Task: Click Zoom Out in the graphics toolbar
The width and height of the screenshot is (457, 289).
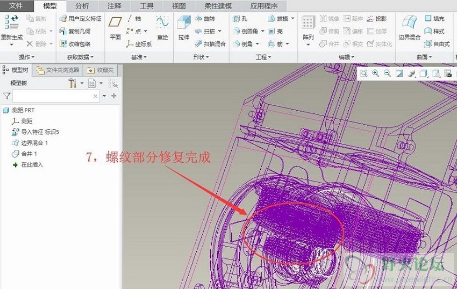Action: click(x=387, y=74)
